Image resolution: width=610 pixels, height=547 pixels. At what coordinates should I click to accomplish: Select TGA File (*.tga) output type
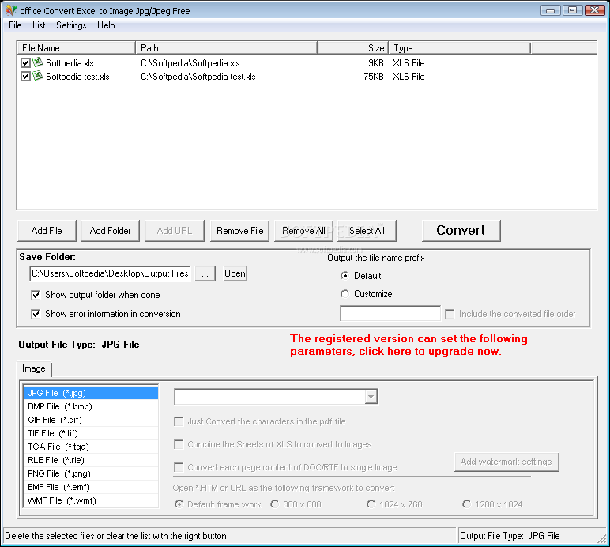pyautogui.click(x=91, y=447)
